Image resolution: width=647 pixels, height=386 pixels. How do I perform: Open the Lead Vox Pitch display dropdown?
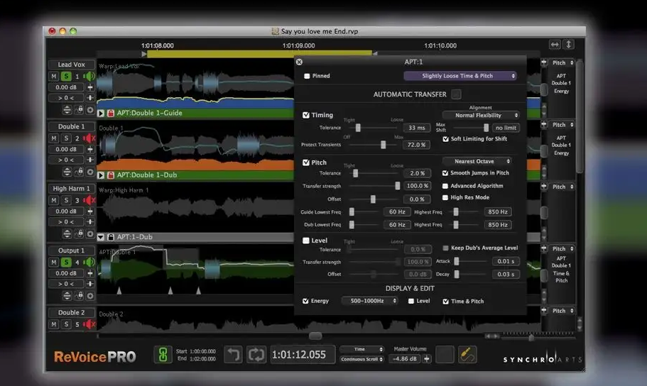point(562,62)
